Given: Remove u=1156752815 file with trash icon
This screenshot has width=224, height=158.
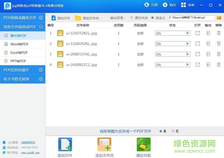Looking at the screenshot, I should pyautogui.click(x=219, y=33).
